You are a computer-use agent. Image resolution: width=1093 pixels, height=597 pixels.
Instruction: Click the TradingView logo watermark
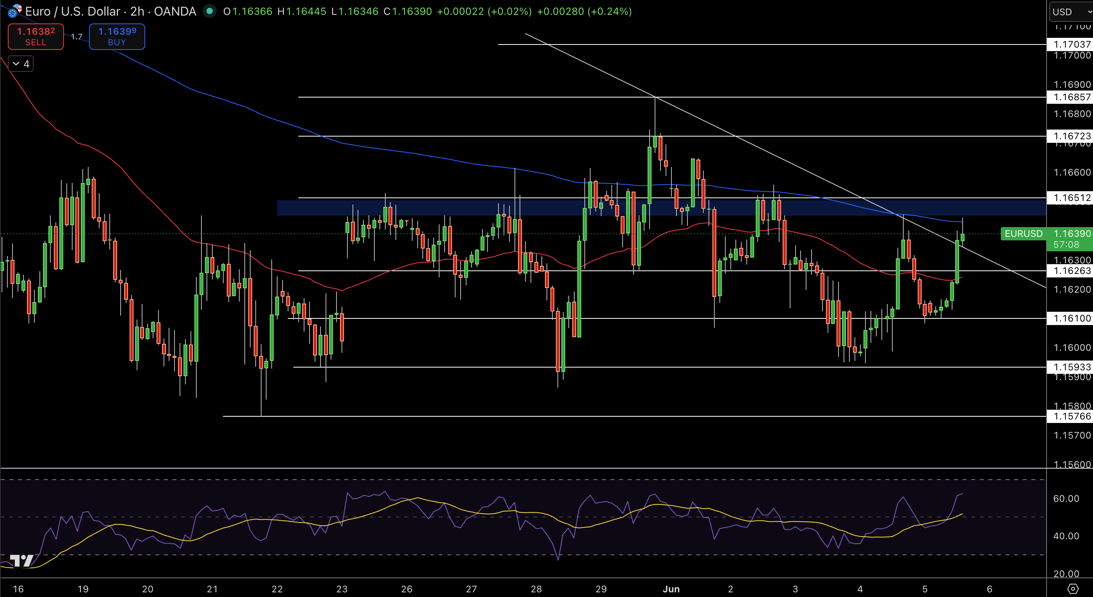(21, 561)
